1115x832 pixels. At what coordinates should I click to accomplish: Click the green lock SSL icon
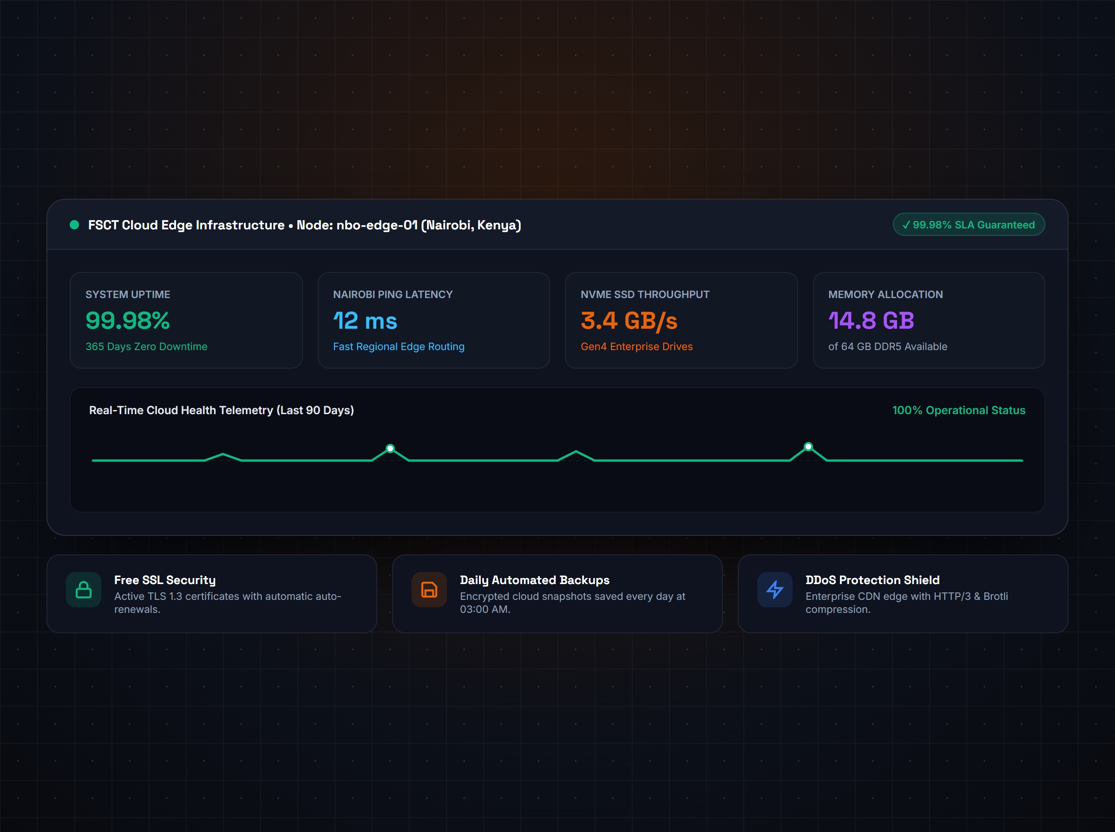tap(84, 590)
